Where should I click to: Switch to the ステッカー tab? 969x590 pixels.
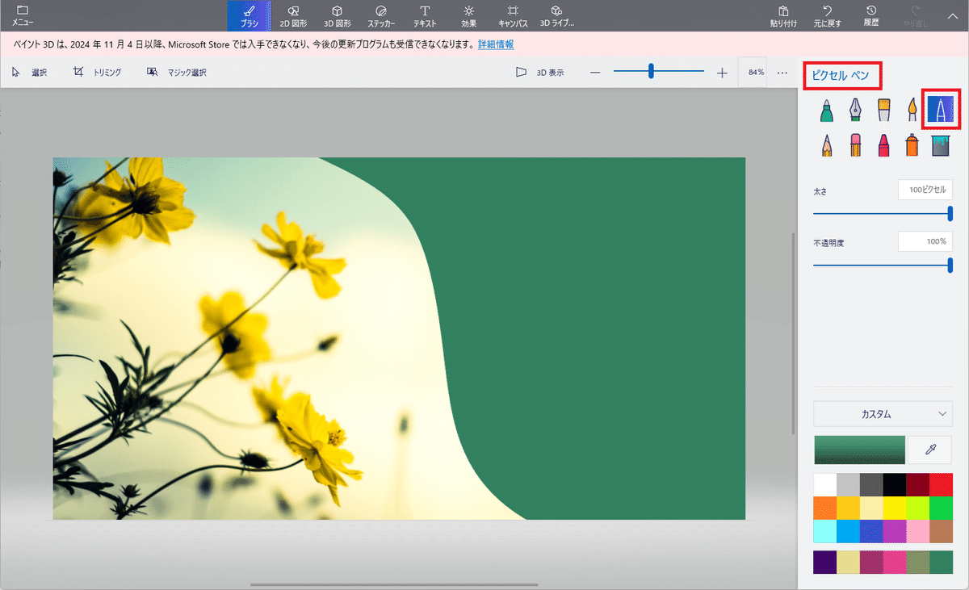tap(381, 15)
